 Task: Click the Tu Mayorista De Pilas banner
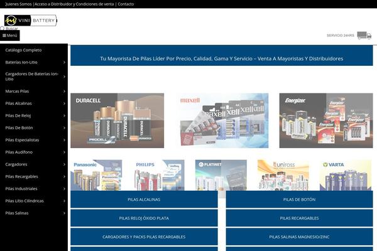pyautogui.click(x=222, y=55)
